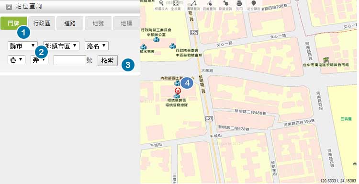The width and height of the screenshot is (359, 184).
Task: Expand the 路名 dropdown
Action: click(96, 46)
